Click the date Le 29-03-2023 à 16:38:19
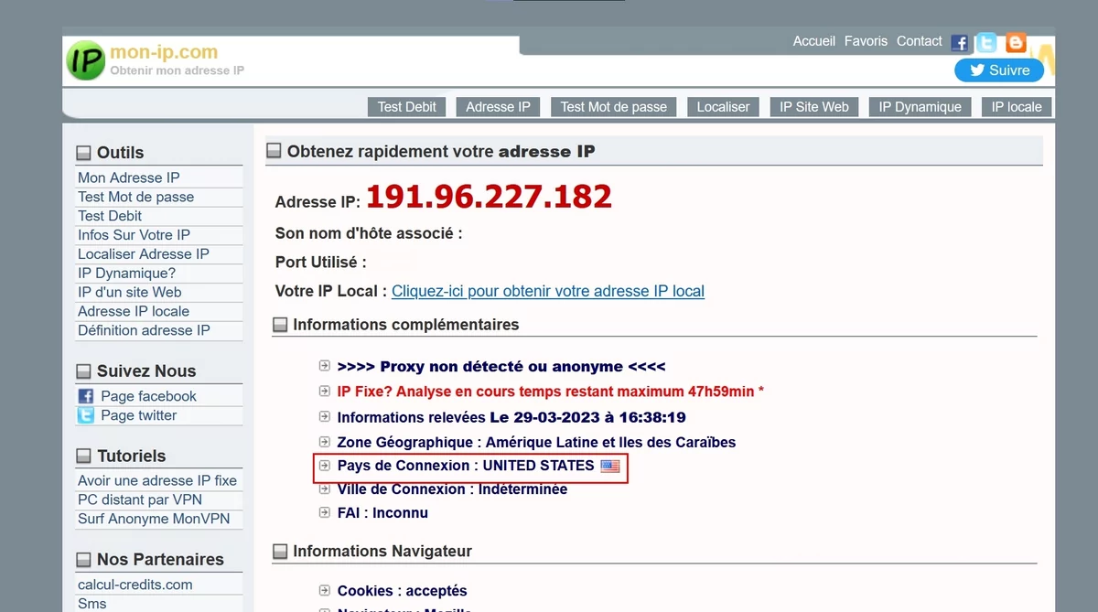The image size is (1098, 612). 587,417
